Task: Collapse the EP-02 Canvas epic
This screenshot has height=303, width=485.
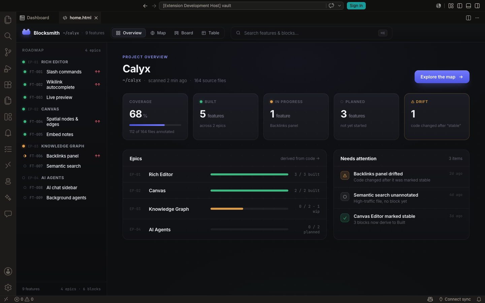Action: (62, 109)
